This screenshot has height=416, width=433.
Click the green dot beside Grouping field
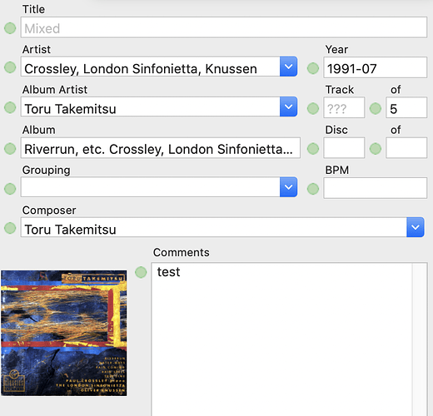point(10,189)
